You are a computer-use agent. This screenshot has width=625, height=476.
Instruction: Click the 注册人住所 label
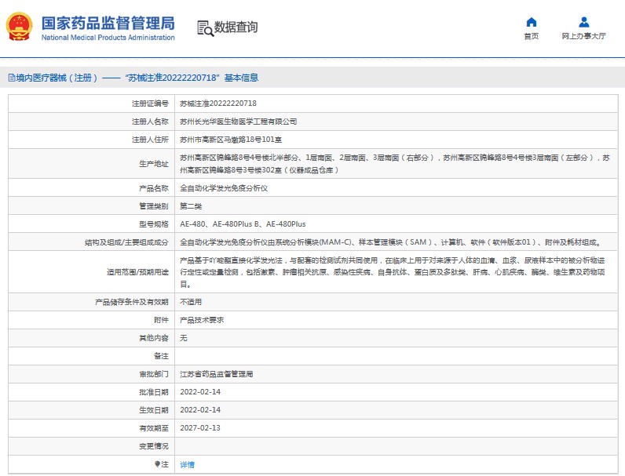pyautogui.click(x=150, y=140)
